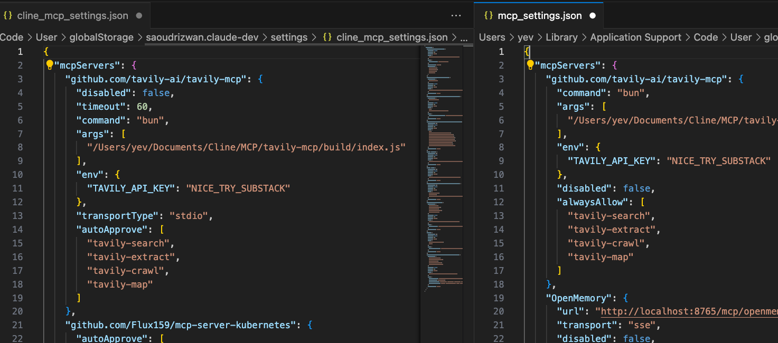Click "env" key on line 10 of left editor
Image resolution: width=778 pixels, height=343 pixels.
click(x=90, y=175)
